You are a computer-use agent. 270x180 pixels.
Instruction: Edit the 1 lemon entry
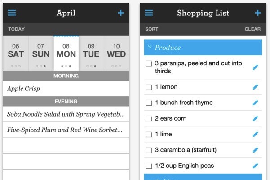(256, 87)
